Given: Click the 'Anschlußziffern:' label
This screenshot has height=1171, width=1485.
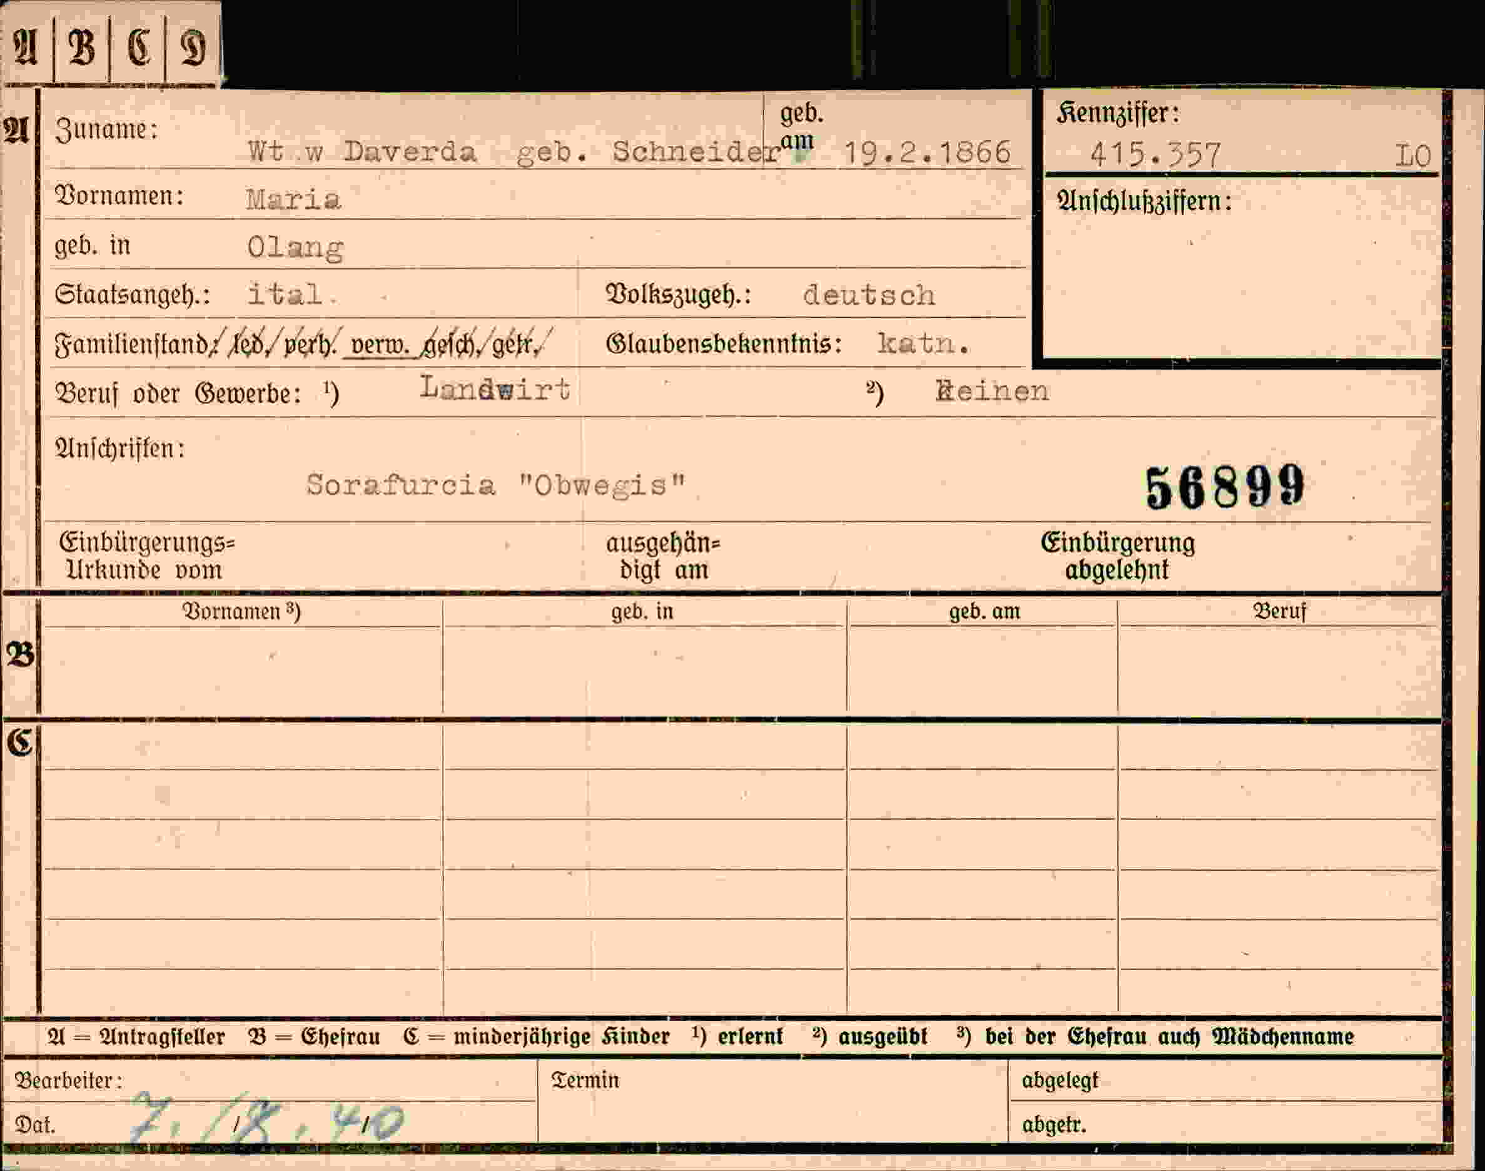Looking at the screenshot, I should (1144, 201).
